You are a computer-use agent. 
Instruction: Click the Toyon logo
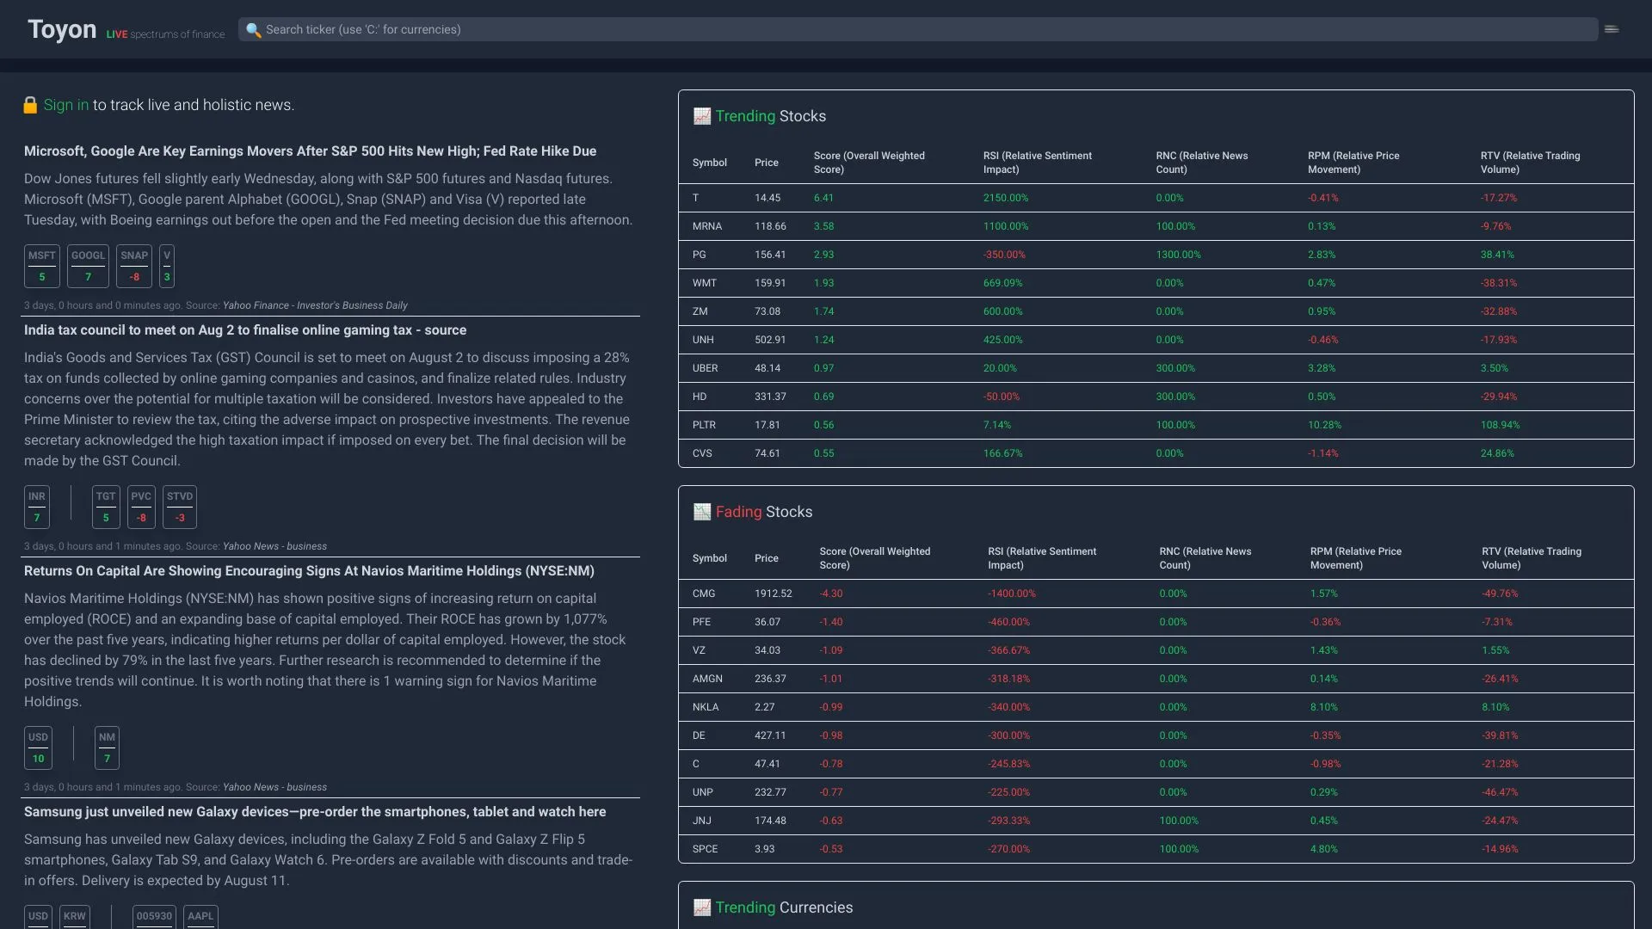tap(61, 28)
